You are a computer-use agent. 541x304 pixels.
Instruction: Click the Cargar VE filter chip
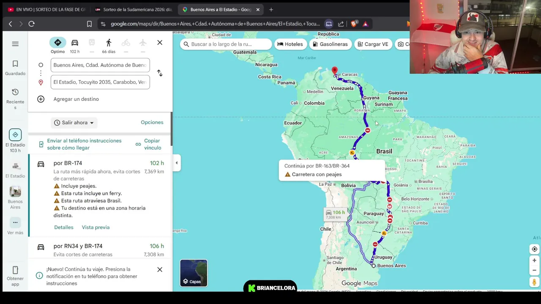[x=373, y=44]
